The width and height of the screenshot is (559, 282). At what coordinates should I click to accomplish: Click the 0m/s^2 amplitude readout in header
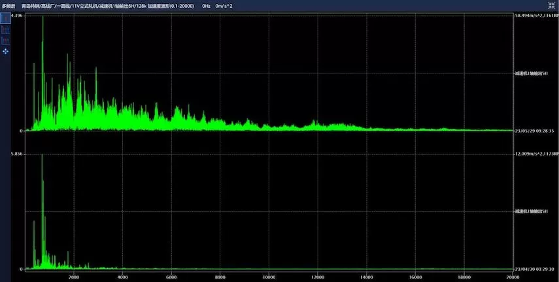[x=224, y=5]
